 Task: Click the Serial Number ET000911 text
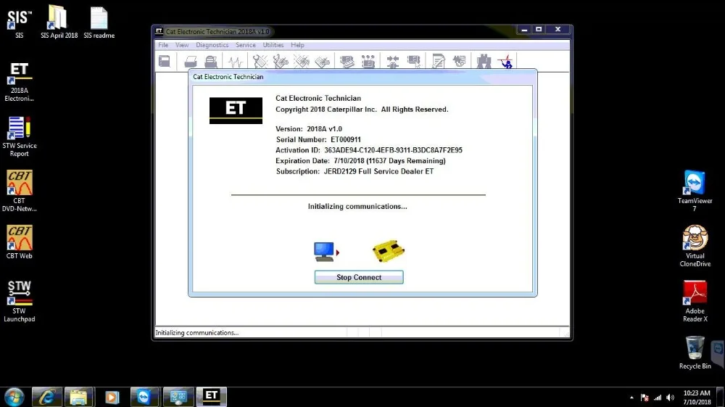[318, 140]
